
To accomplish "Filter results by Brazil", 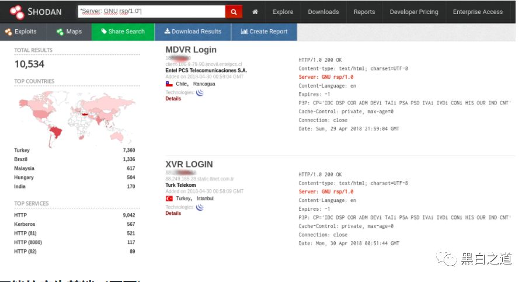I will pyautogui.click(x=20, y=159).
